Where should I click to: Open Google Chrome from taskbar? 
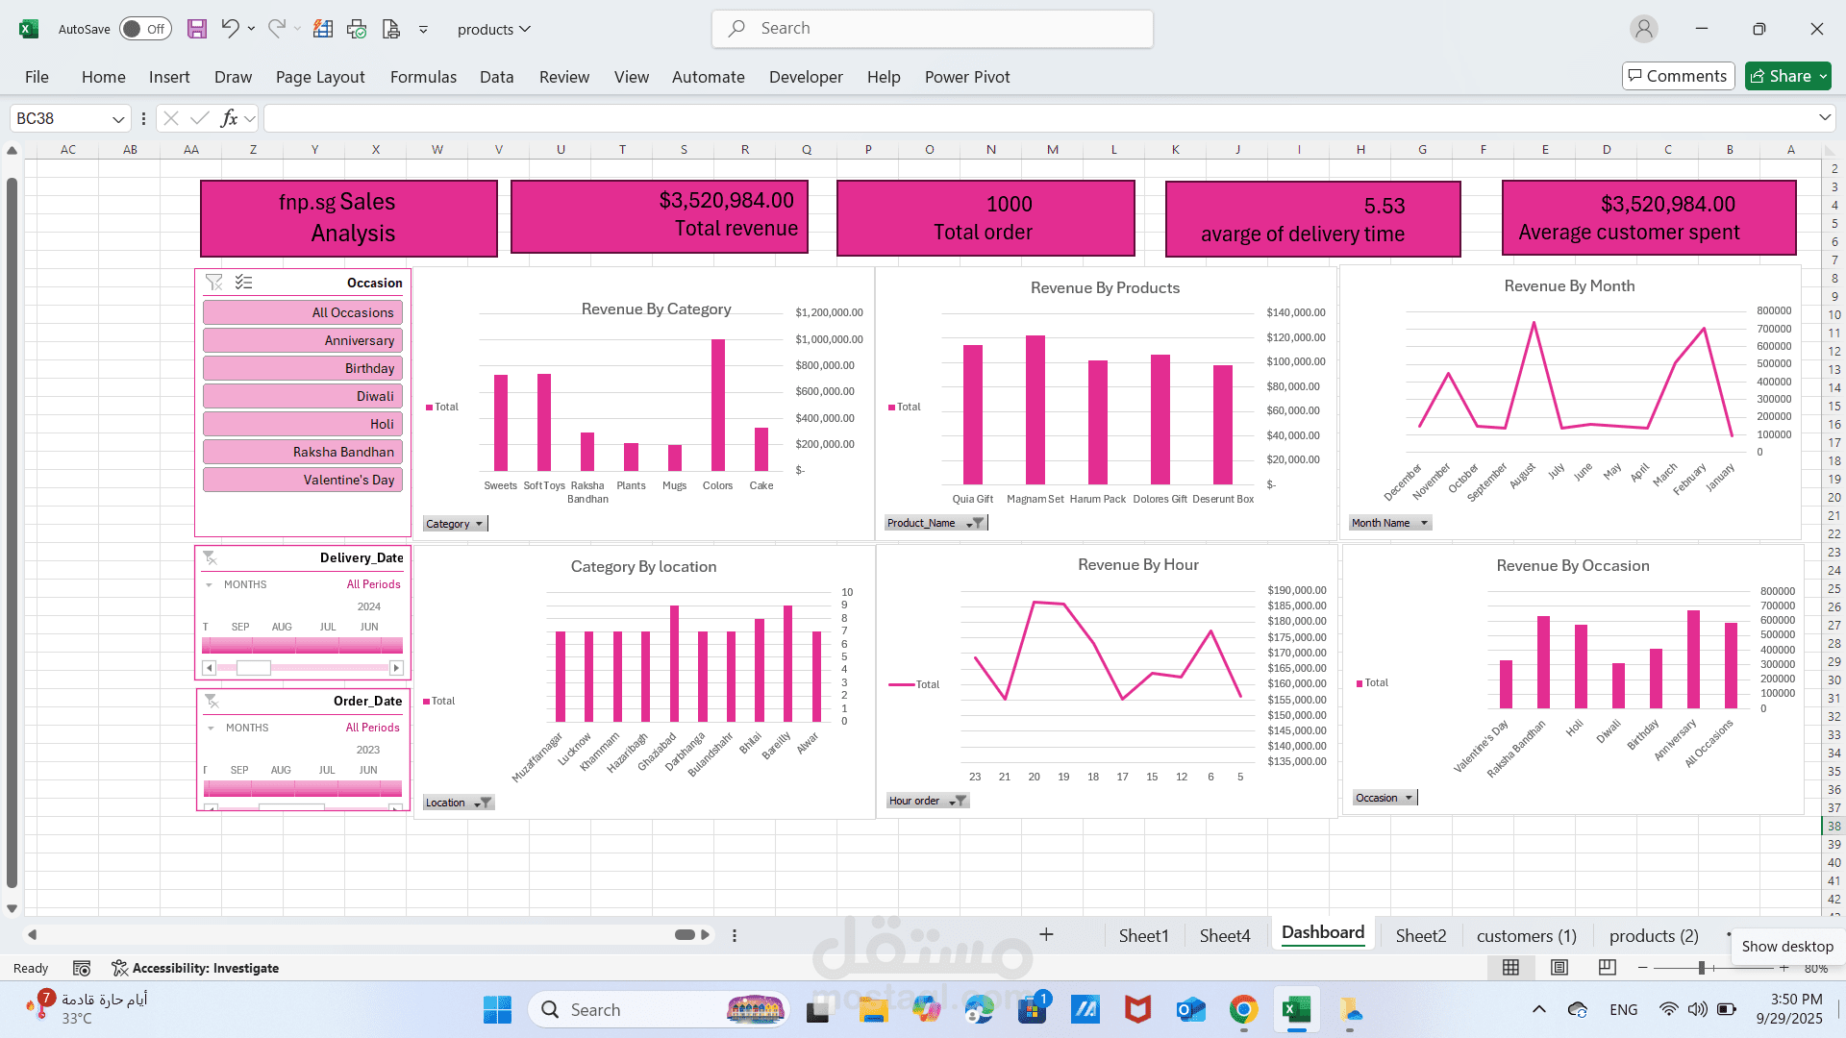pos(1243,1010)
